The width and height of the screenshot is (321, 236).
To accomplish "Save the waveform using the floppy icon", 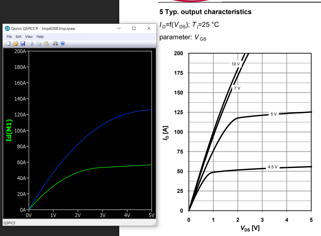I will (x=22, y=44).
